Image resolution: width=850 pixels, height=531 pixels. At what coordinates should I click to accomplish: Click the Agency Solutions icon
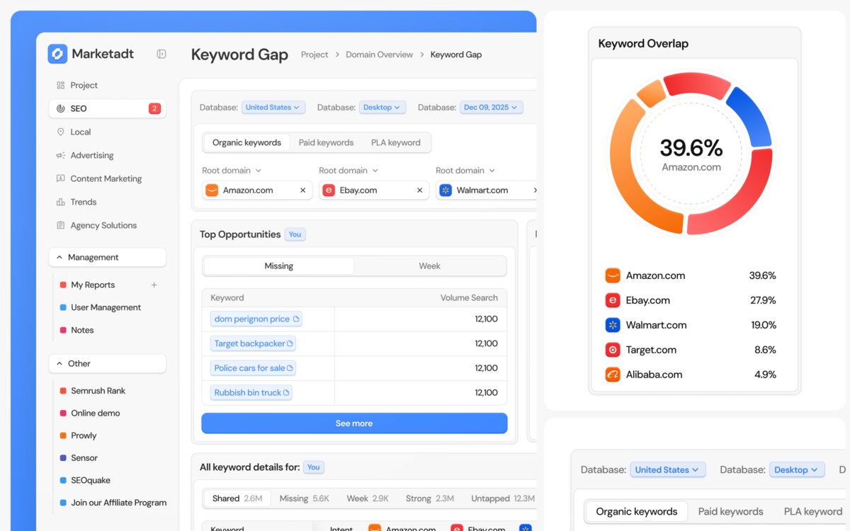click(60, 225)
